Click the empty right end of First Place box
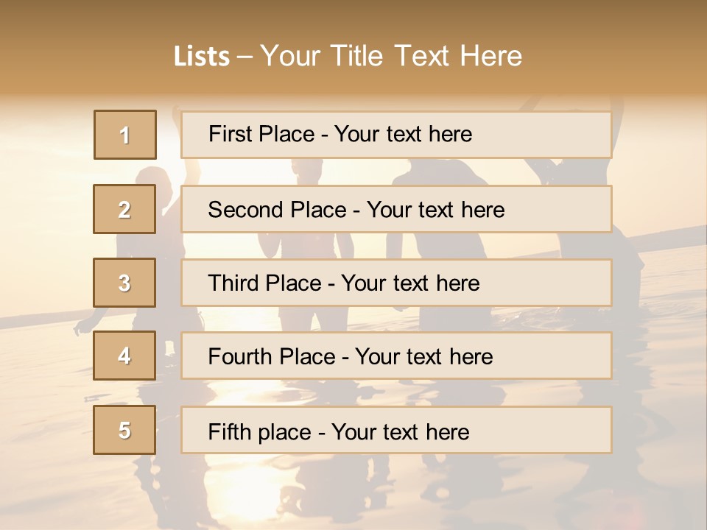 (x=560, y=135)
